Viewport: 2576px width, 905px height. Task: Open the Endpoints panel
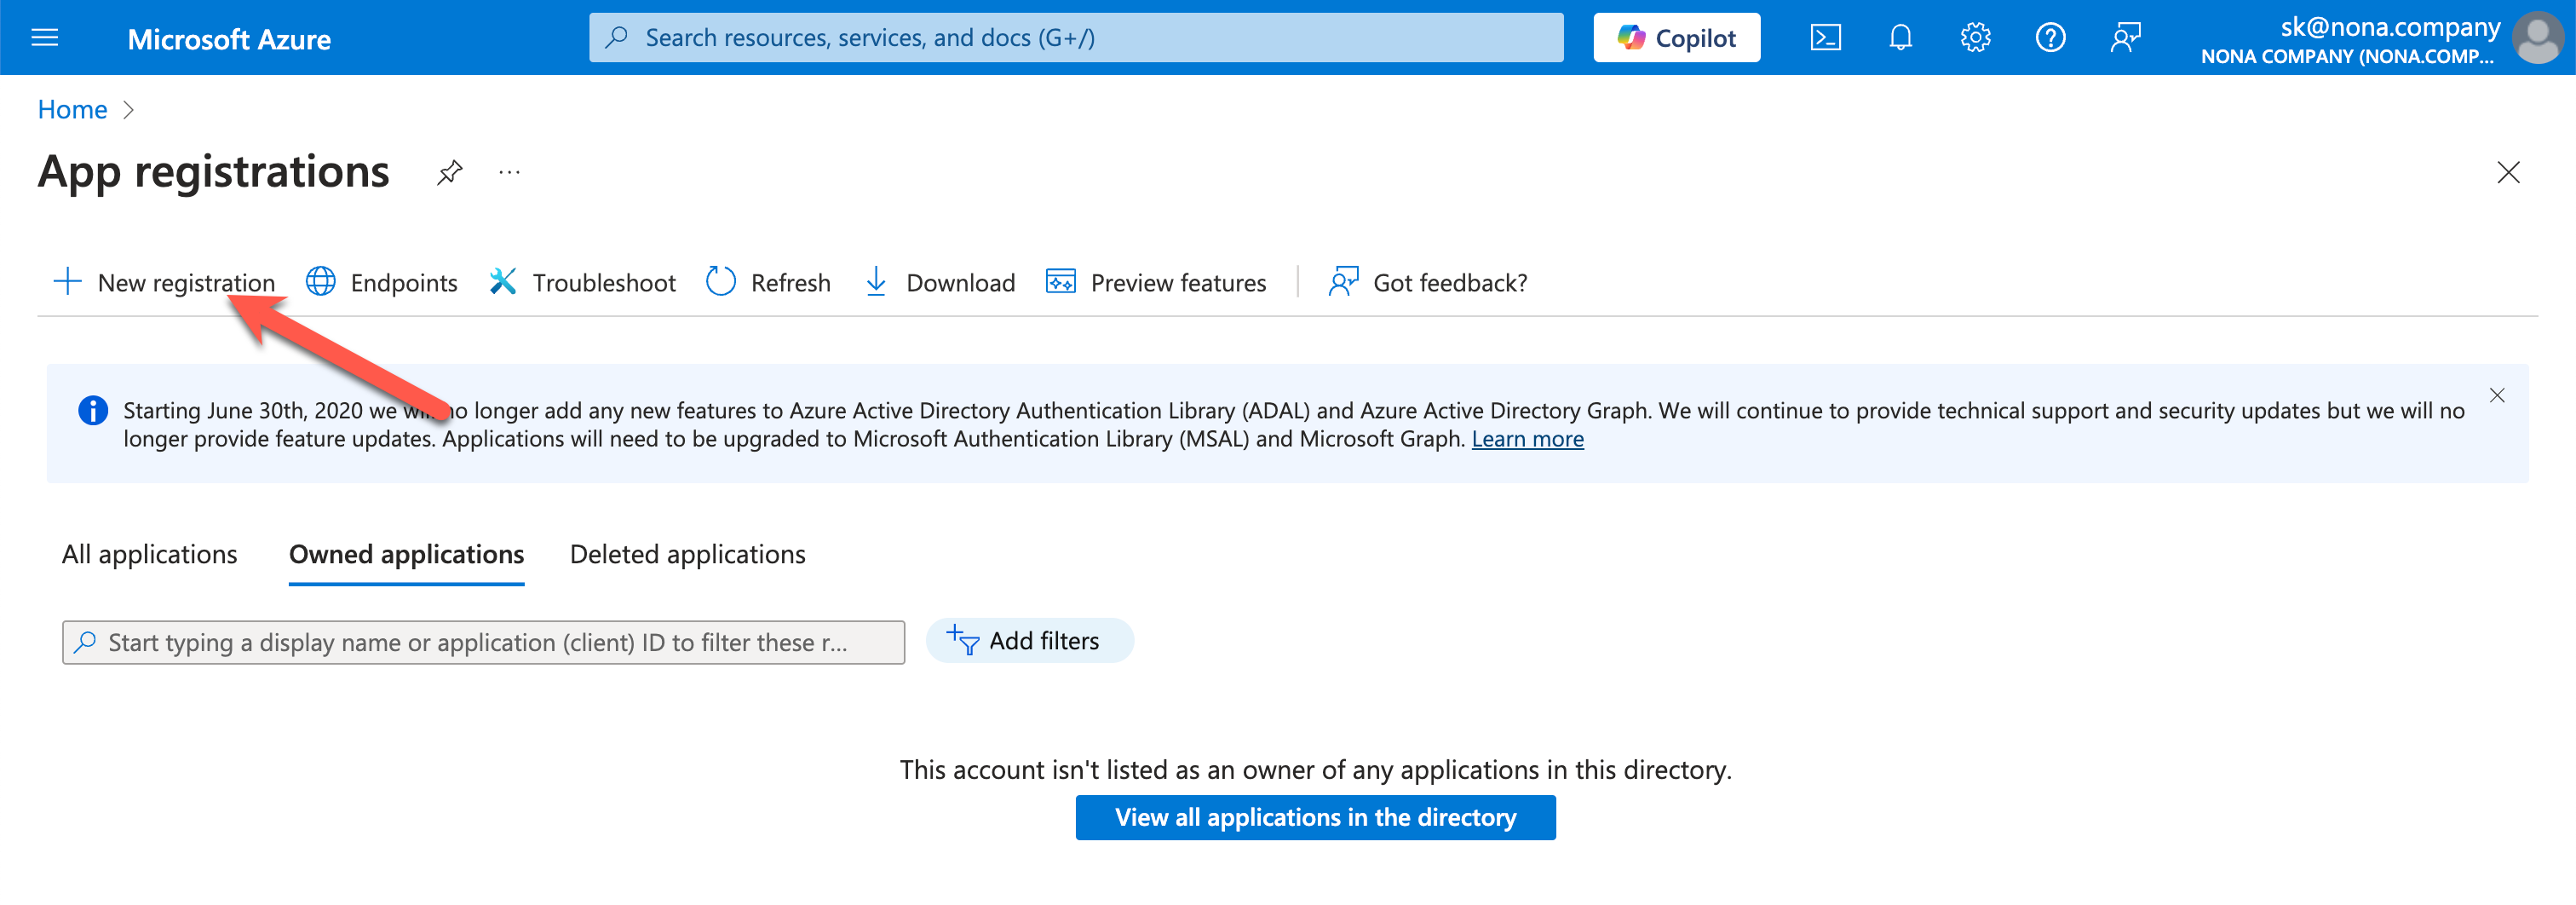[382, 283]
